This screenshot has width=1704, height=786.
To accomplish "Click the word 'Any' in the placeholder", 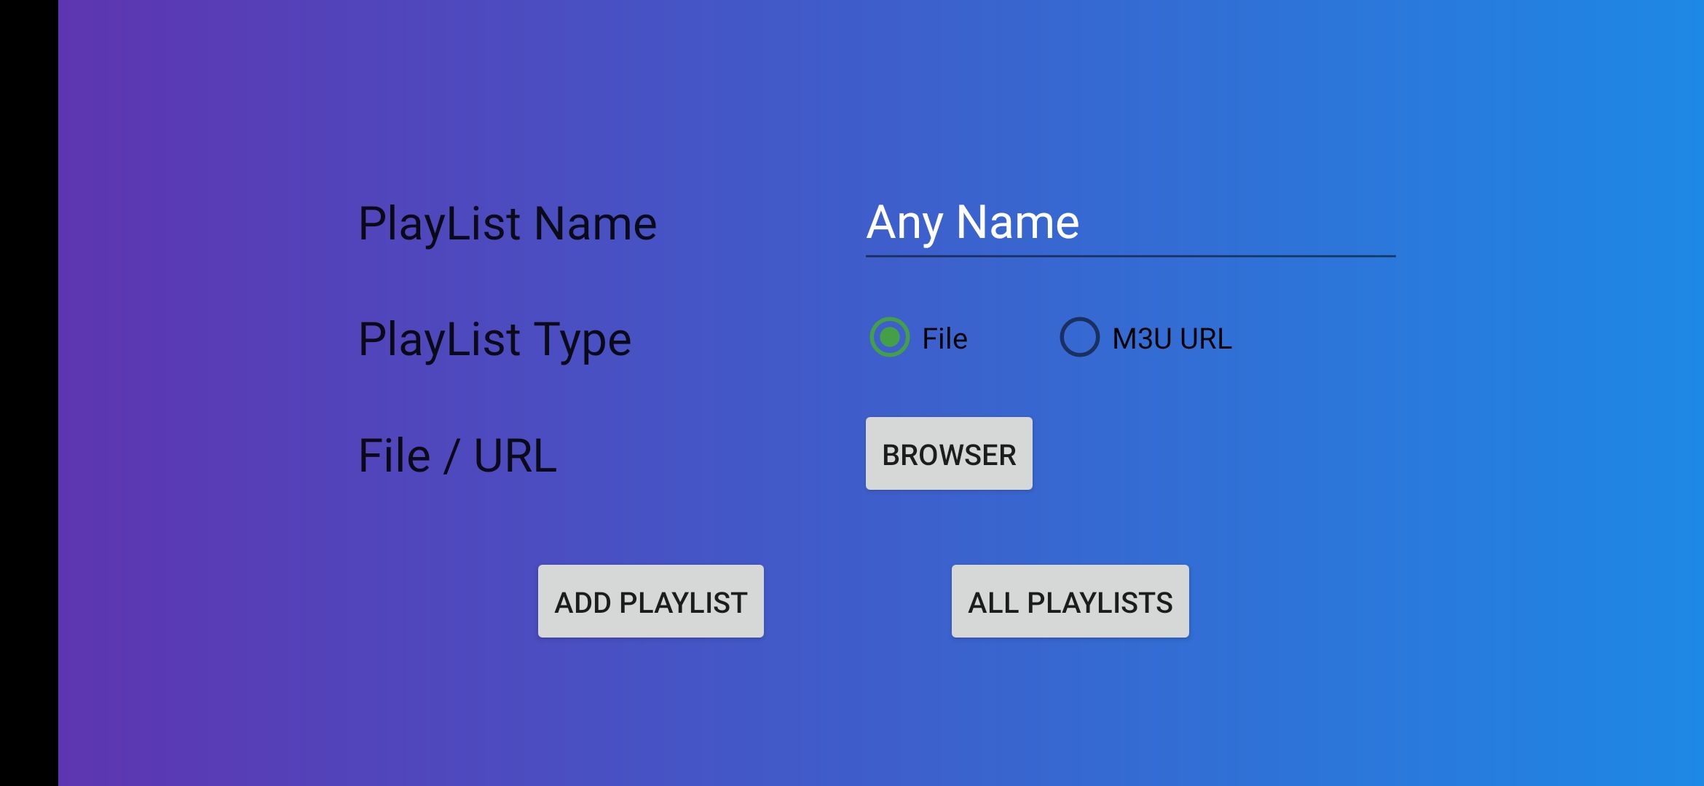I will coord(904,223).
